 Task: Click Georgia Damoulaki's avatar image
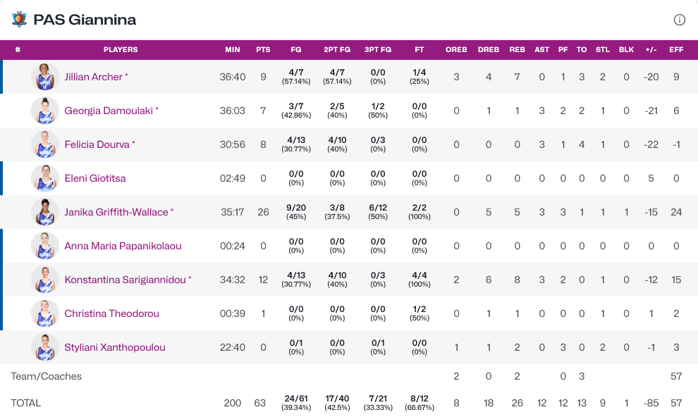[x=45, y=111]
